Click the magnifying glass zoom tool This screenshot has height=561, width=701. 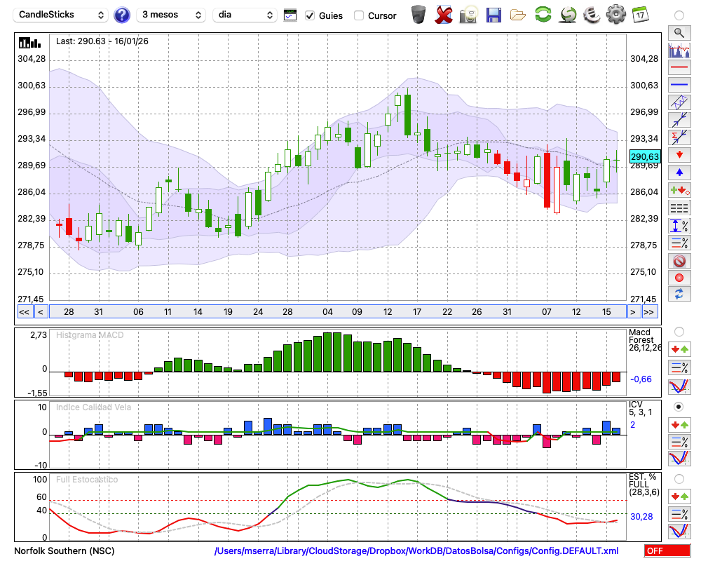pos(679,32)
